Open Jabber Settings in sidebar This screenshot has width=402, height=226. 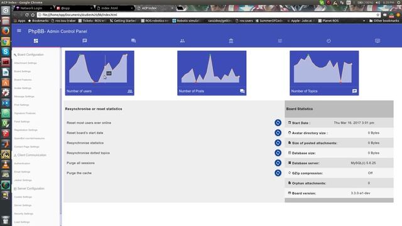(x=23, y=180)
